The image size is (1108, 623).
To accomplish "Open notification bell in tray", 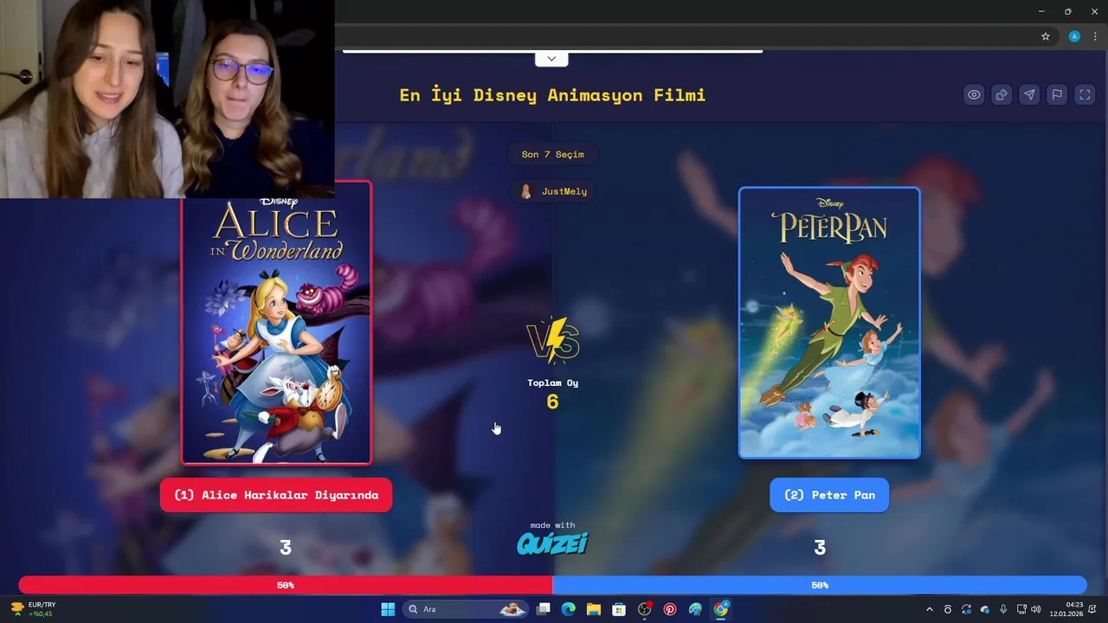I will point(1094,609).
